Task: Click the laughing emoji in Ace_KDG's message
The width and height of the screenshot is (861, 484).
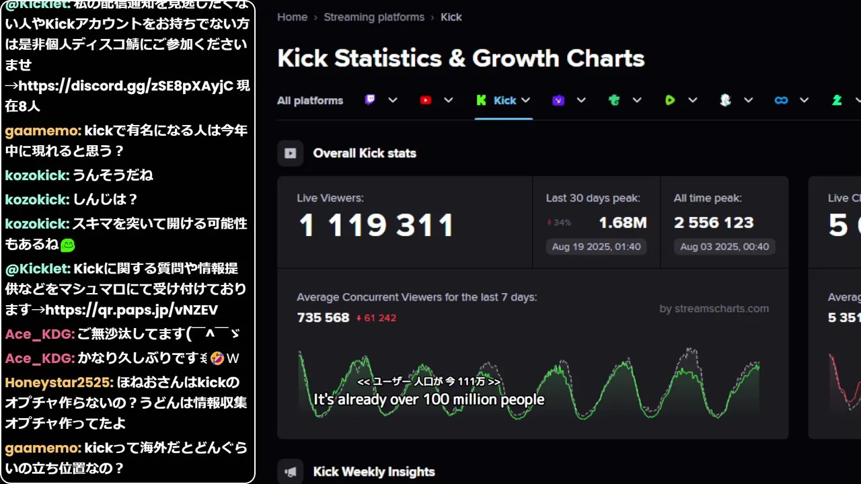Action: [217, 358]
